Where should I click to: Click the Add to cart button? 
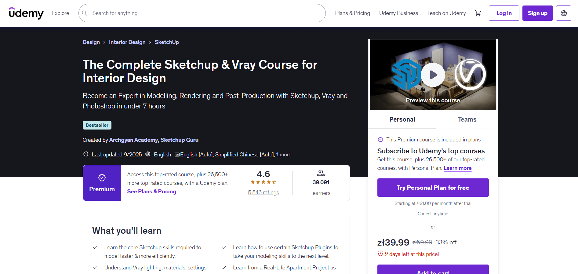[433, 270]
